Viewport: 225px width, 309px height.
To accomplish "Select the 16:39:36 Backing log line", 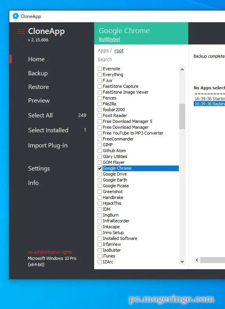I will coord(209,104).
